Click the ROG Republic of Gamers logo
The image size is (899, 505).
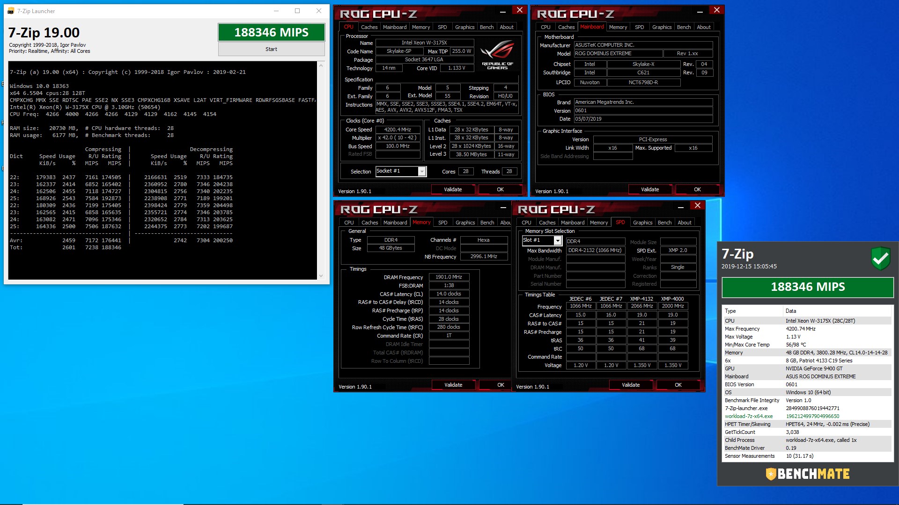pos(497,55)
